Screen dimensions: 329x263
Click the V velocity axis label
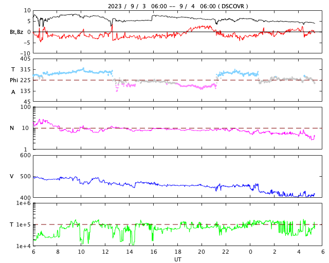coord(12,176)
